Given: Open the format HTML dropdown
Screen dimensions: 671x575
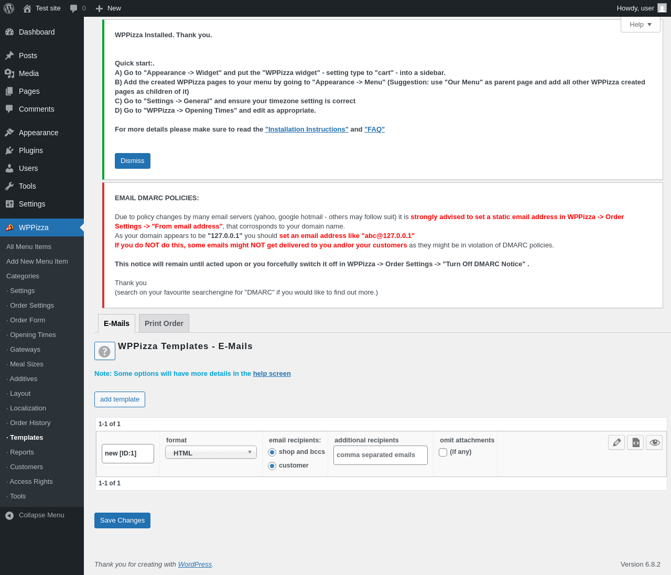Looking at the screenshot, I should [211, 452].
